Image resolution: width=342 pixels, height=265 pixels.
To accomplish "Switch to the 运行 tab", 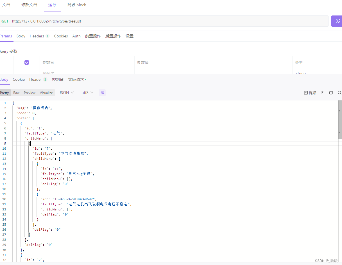I will tap(52, 5).
